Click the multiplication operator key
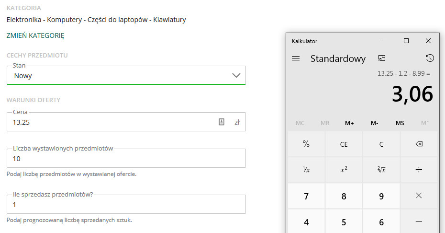 (x=419, y=196)
